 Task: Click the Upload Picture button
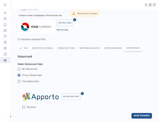[x=71, y=96]
